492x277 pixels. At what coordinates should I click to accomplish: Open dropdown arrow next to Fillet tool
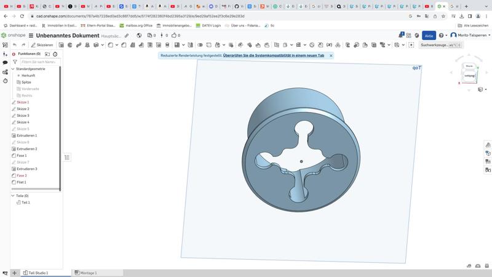pos(117,45)
